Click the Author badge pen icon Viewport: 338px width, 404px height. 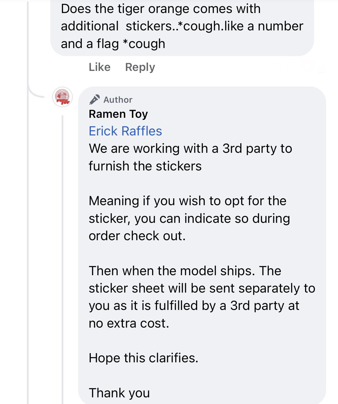tap(95, 100)
